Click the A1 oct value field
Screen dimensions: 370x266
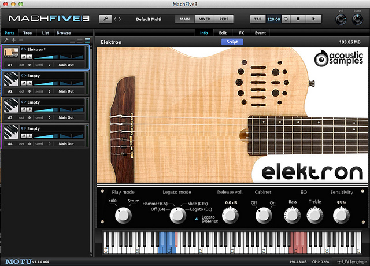[29, 65]
